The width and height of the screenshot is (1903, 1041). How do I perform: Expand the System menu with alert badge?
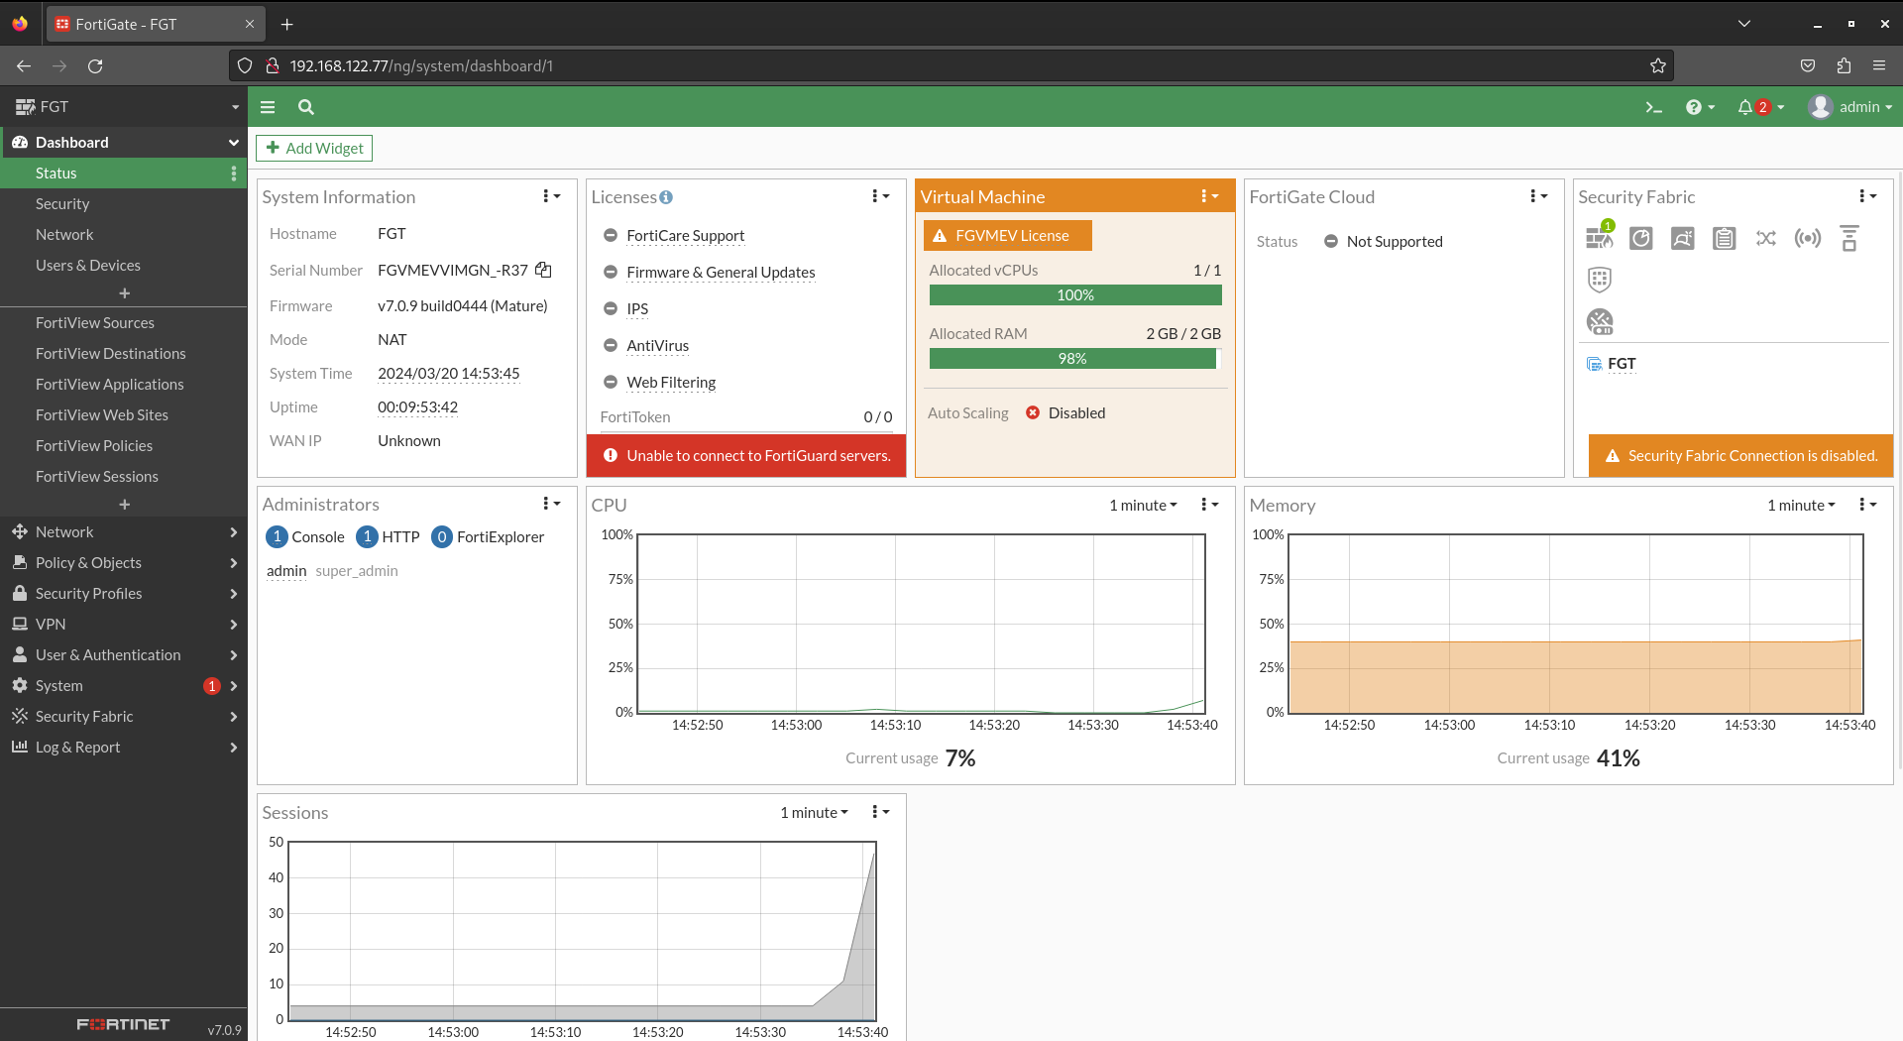[x=124, y=686]
